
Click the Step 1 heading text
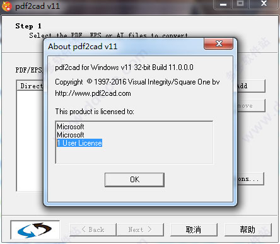coord(28,26)
